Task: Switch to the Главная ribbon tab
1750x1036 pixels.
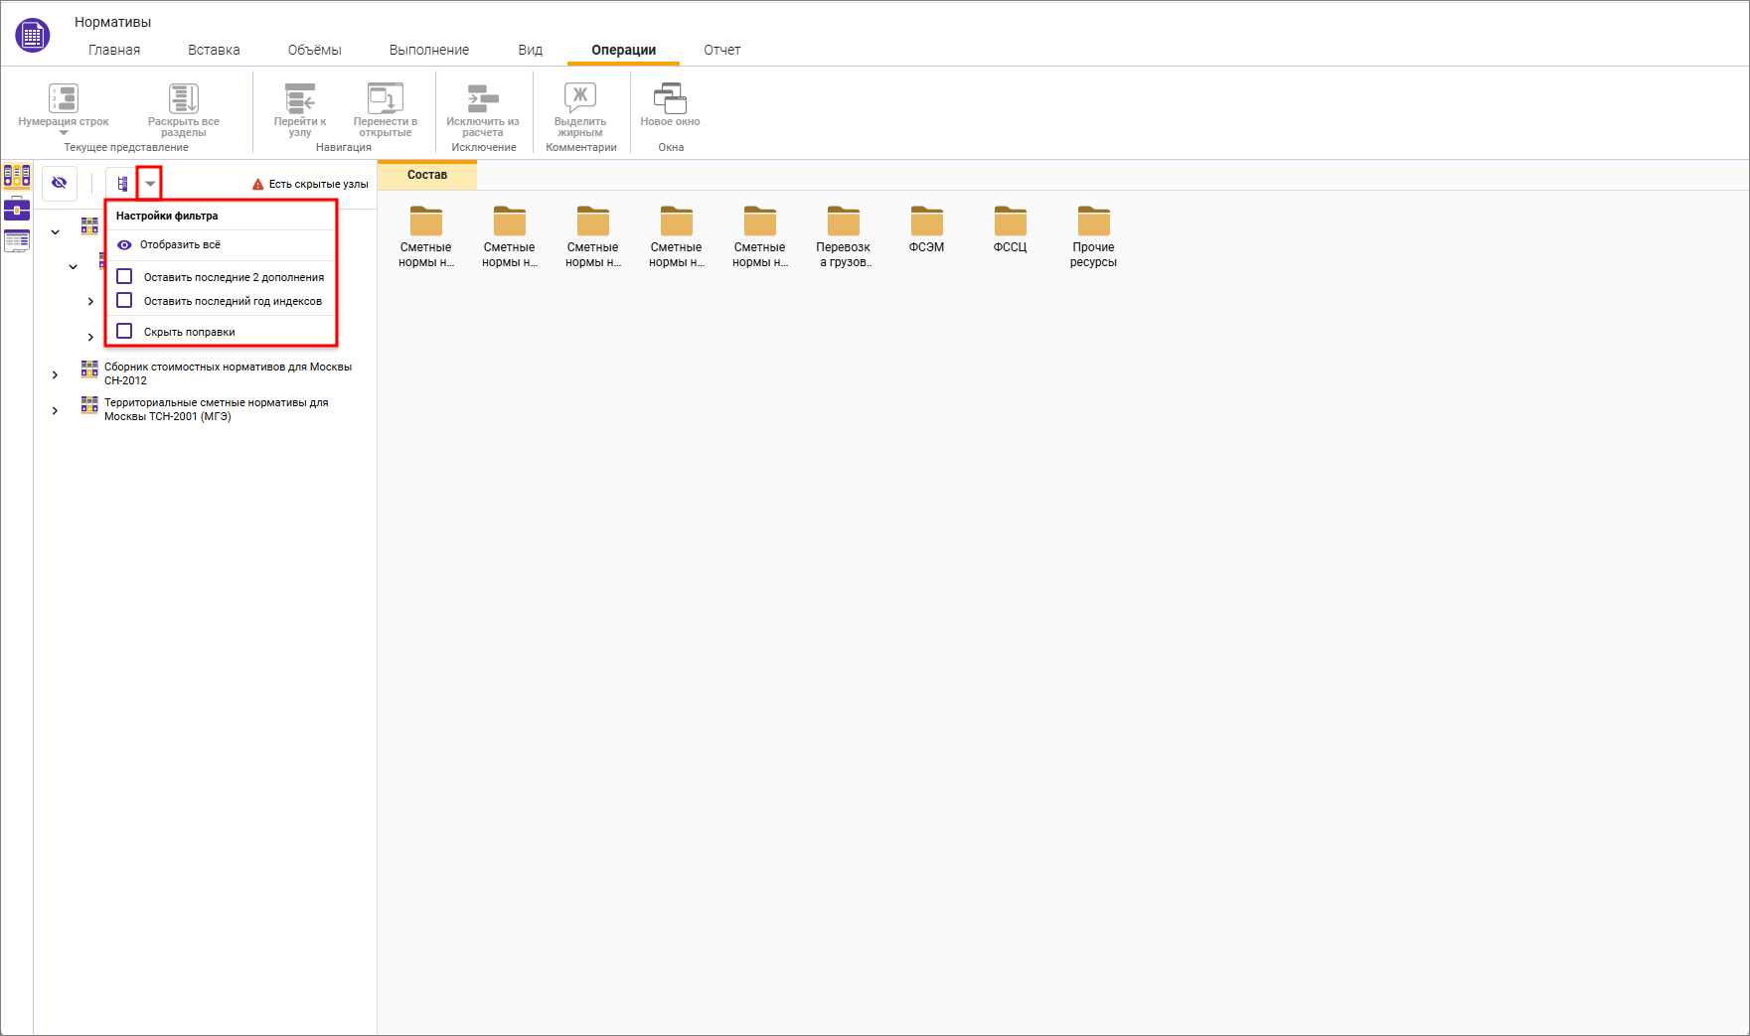Action: click(x=114, y=50)
